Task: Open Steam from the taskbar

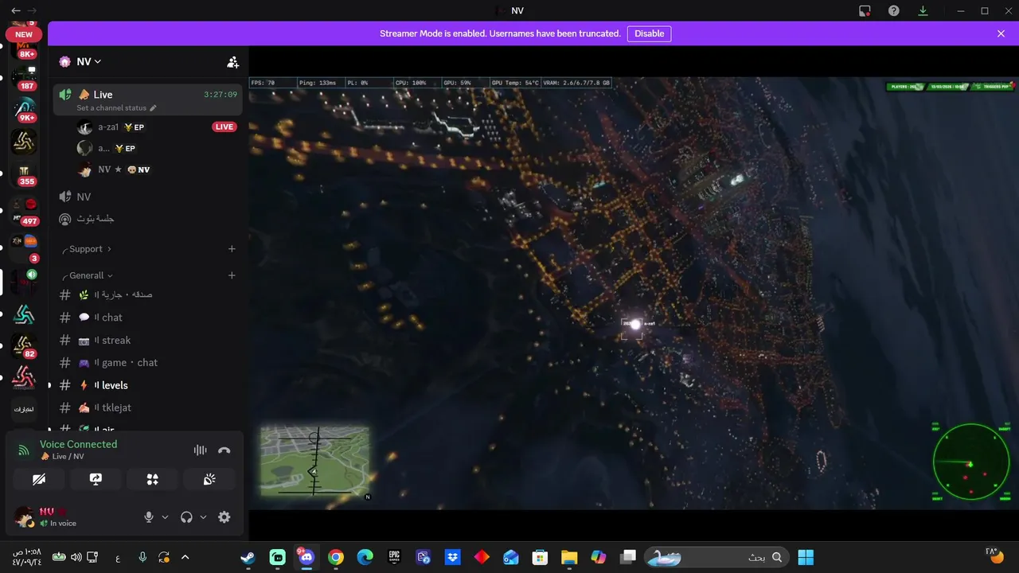Action: [248, 557]
